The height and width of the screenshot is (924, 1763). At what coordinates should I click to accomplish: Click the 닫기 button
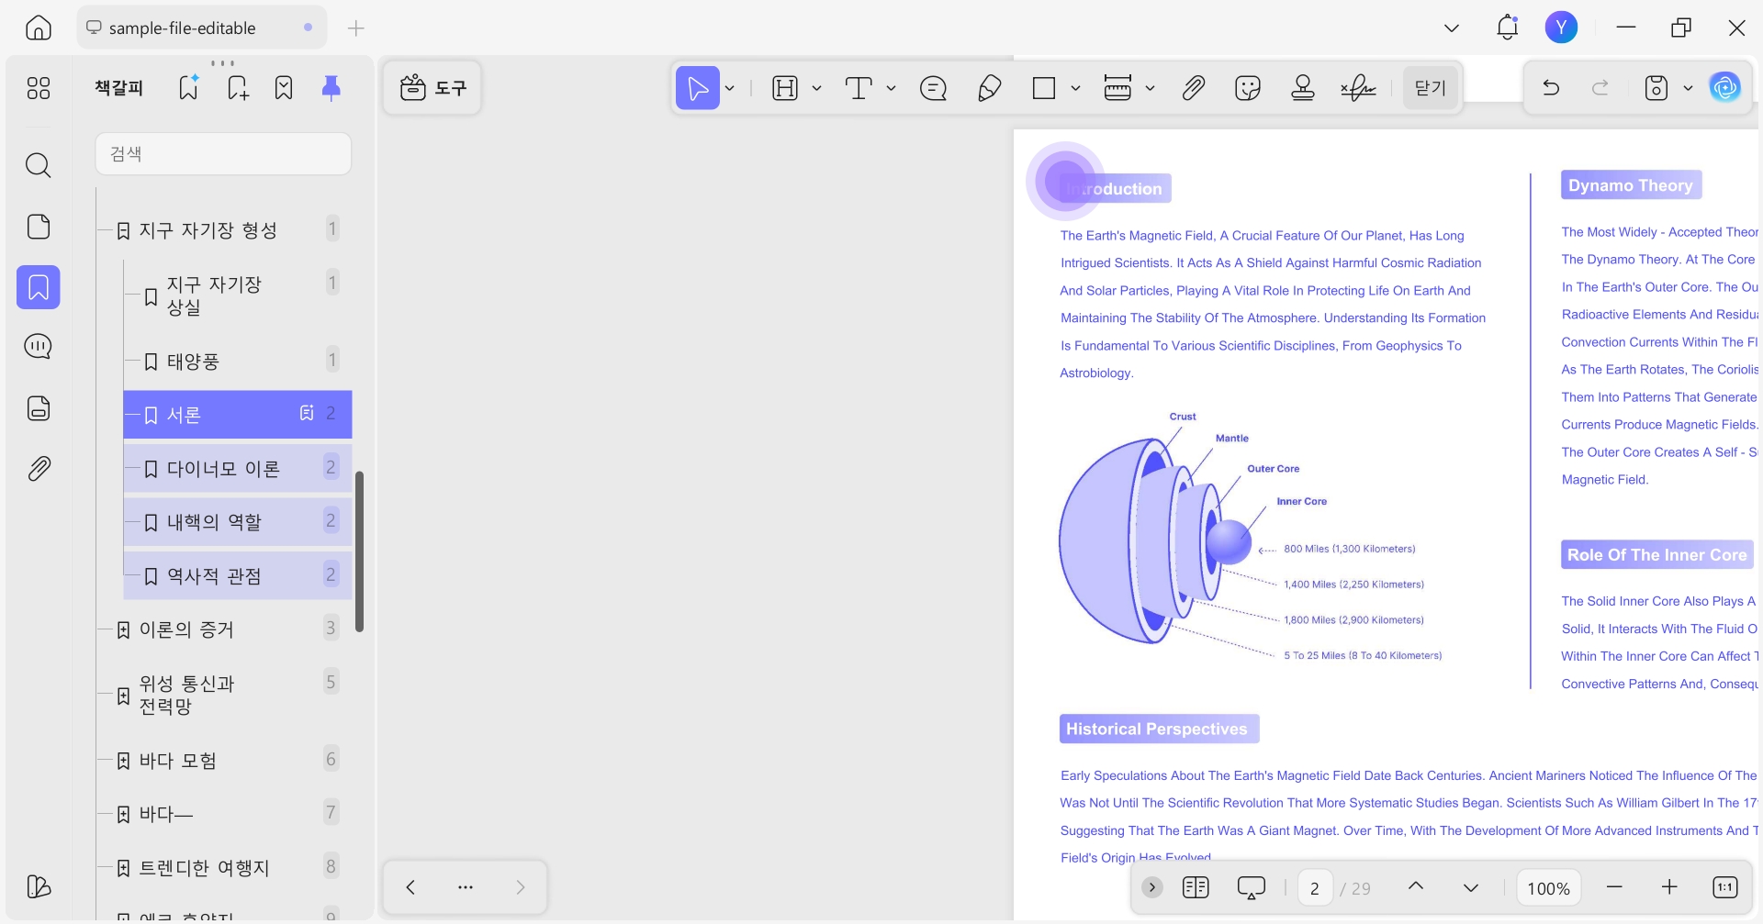[x=1430, y=88]
